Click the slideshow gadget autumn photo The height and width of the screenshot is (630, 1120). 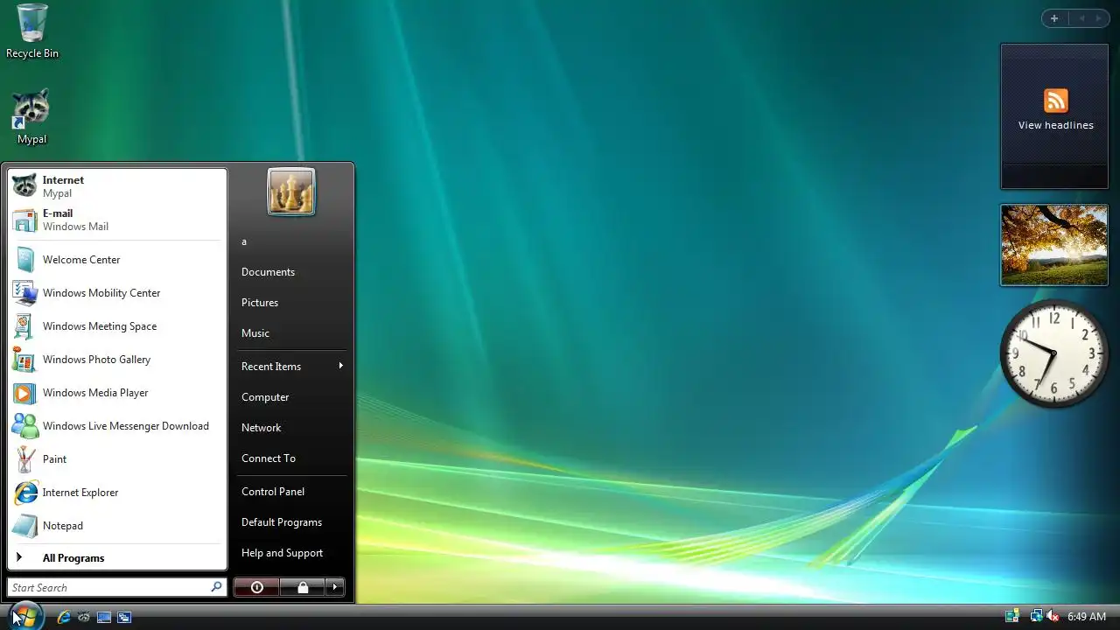coord(1054,245)
